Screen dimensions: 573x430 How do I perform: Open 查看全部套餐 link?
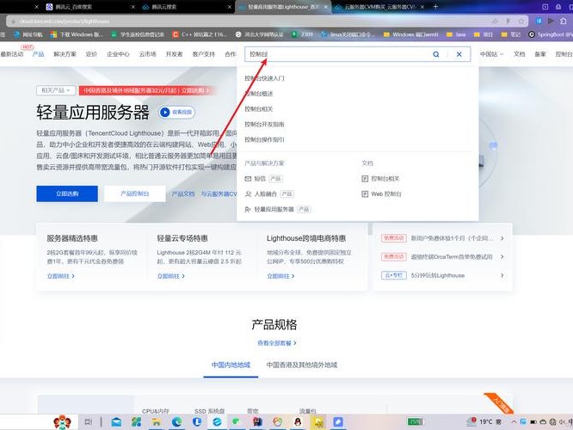[277, 343]
